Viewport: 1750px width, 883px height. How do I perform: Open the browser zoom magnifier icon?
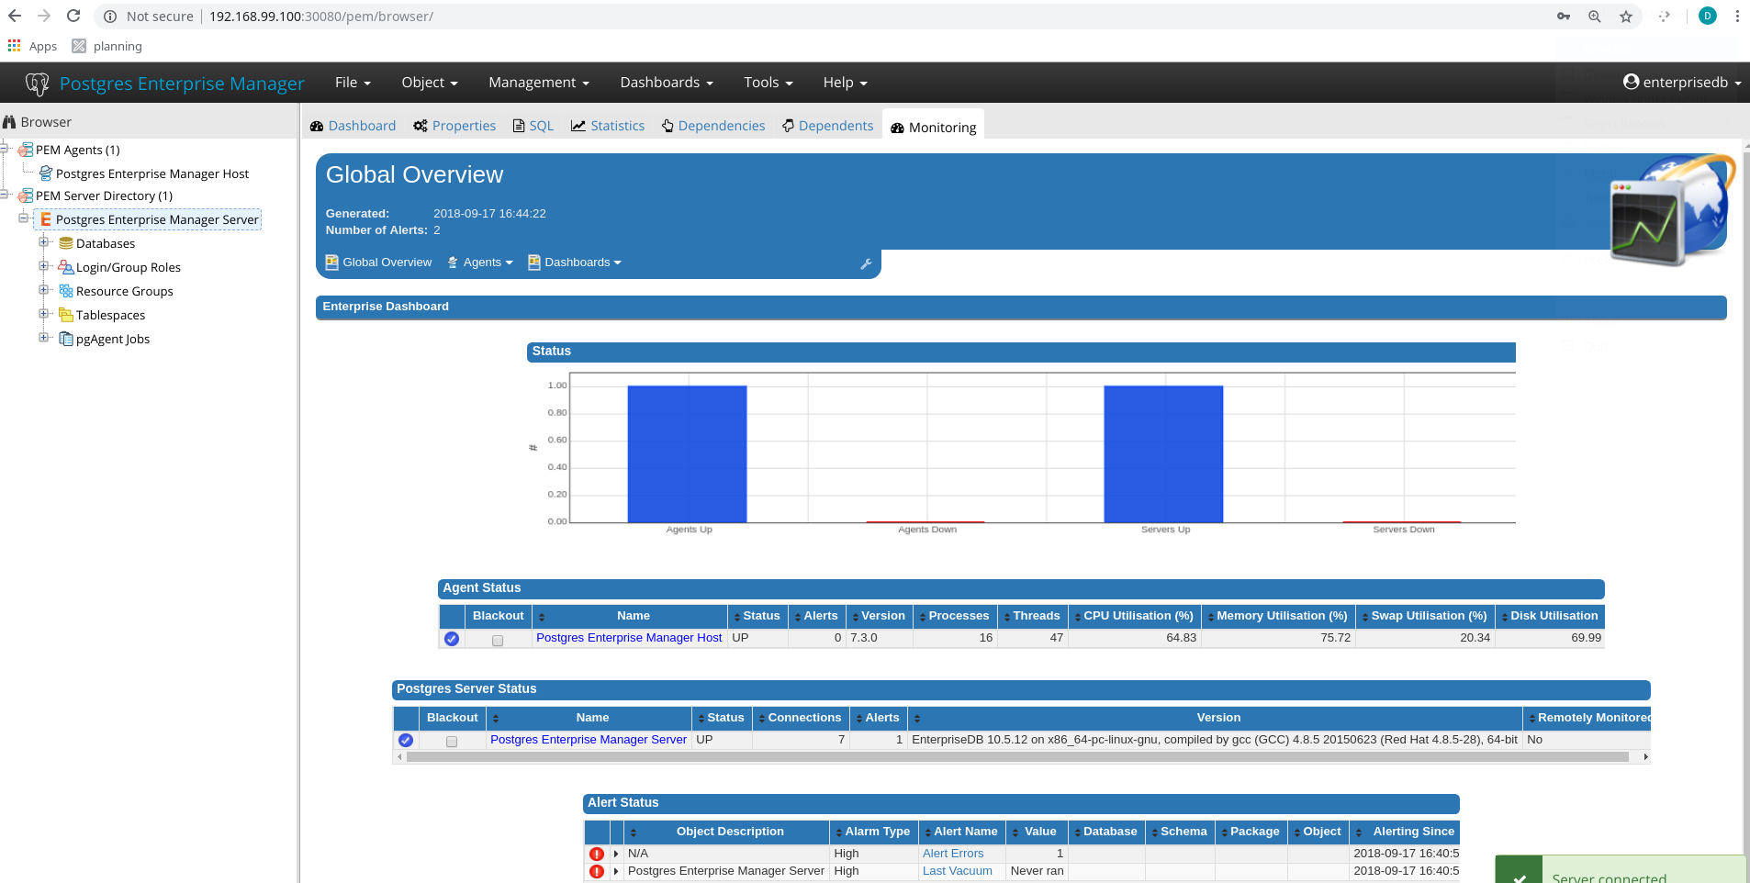[1595, 17]
